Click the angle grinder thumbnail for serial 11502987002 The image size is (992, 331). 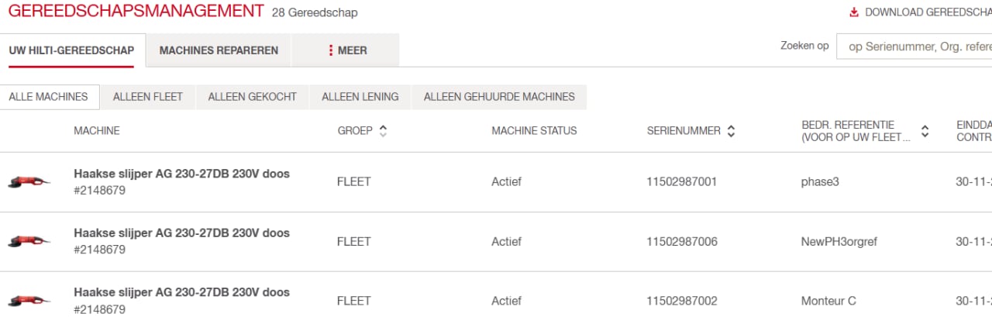click(x=29, y=301)
